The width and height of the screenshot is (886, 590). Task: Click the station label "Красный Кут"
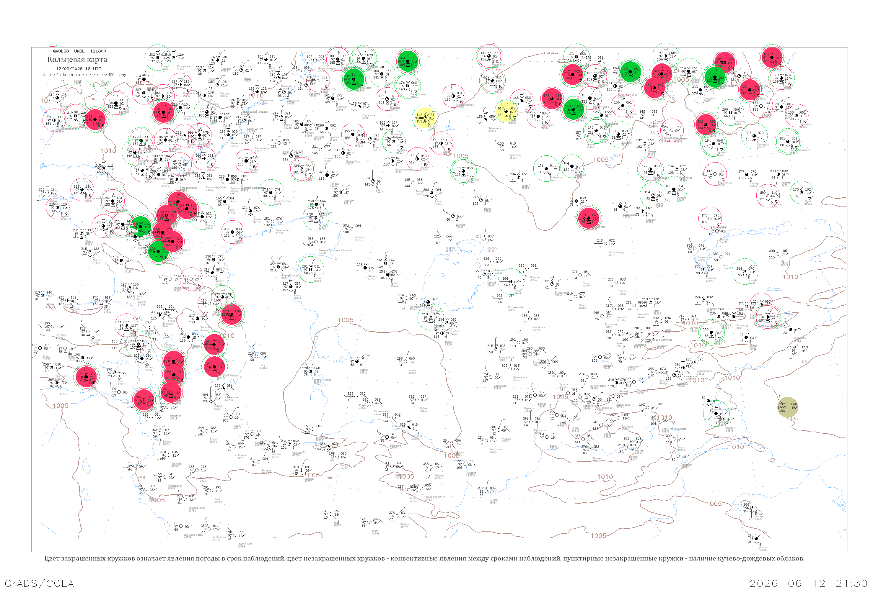click(255, 129)
